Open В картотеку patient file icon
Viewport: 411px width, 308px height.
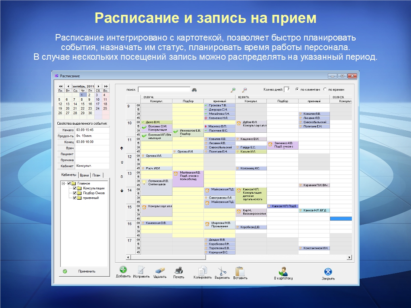(x=283, y=271)
